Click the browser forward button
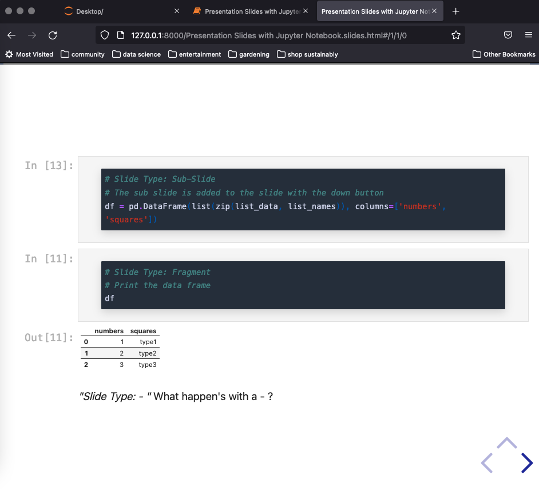This screenshot has width=539, height=495. (32, 35)
